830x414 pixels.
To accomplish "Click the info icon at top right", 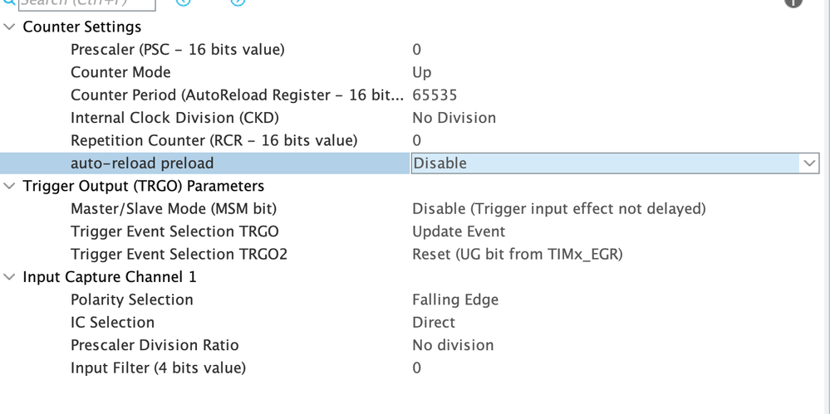I will [793, 2].
